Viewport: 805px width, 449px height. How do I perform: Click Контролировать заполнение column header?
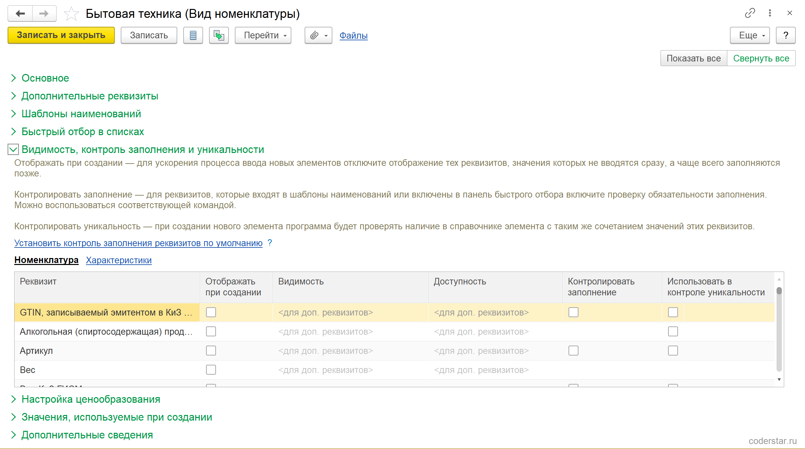tap(612, 287)
